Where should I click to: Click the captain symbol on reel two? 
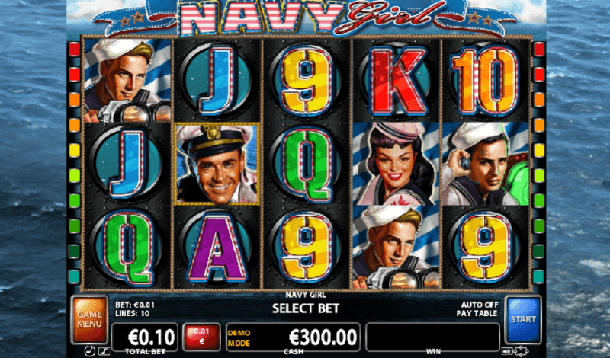[217, 163]
